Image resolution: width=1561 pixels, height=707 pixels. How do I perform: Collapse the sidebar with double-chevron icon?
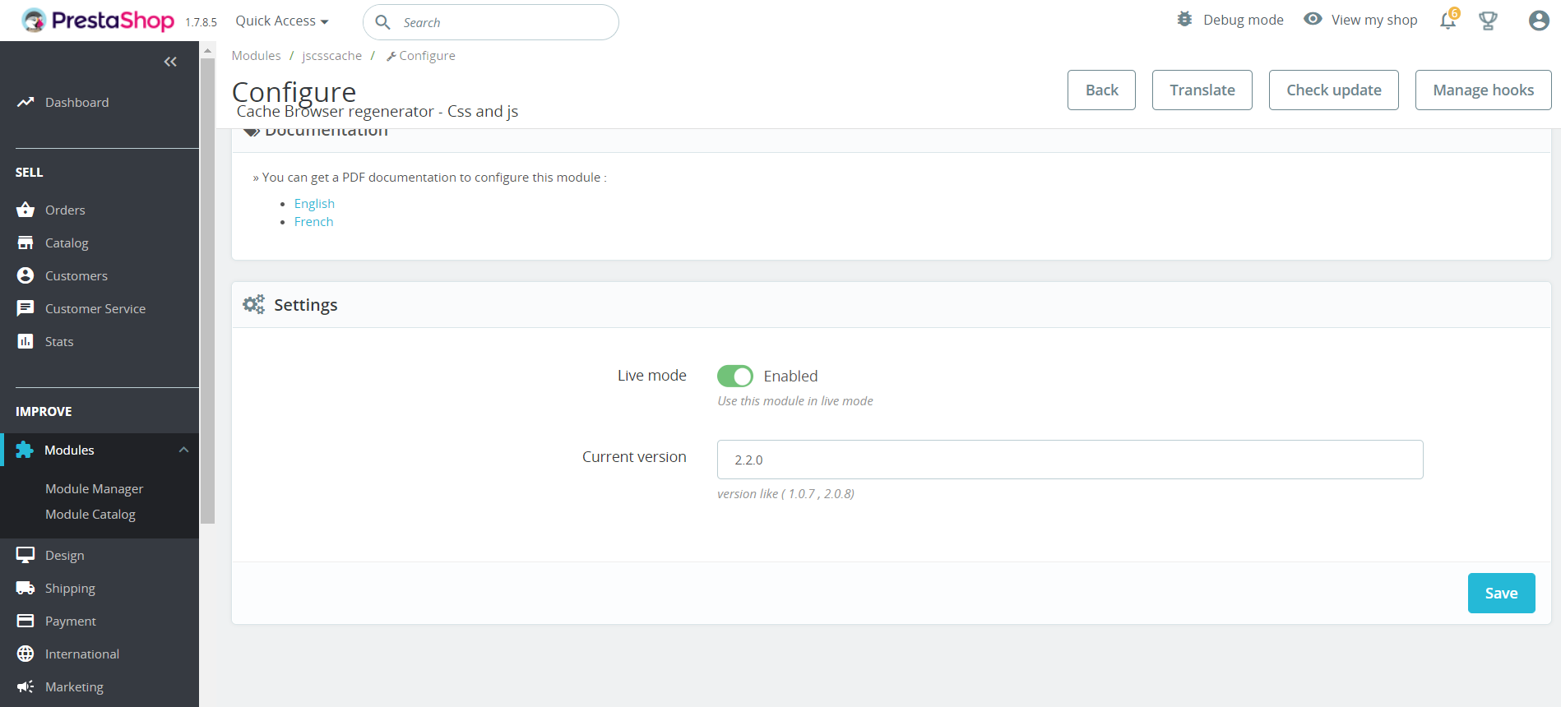click(170, 62)
